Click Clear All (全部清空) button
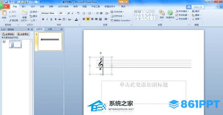 pos(23,34)
